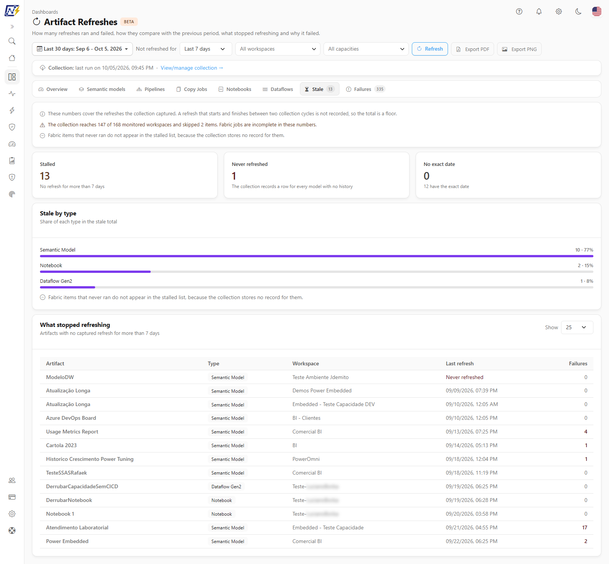Image resolution: width=609 pixels, height=564 pixels.
Task: Open dashboards sidebar icon
Action: click(12, 77)
